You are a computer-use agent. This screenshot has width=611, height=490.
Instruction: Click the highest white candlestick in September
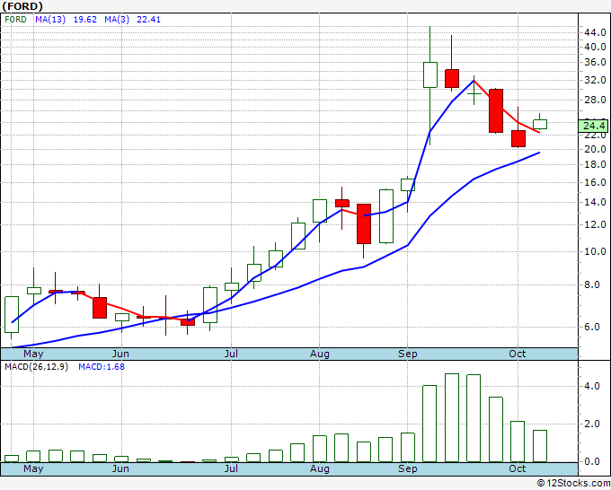pos(430,74)
